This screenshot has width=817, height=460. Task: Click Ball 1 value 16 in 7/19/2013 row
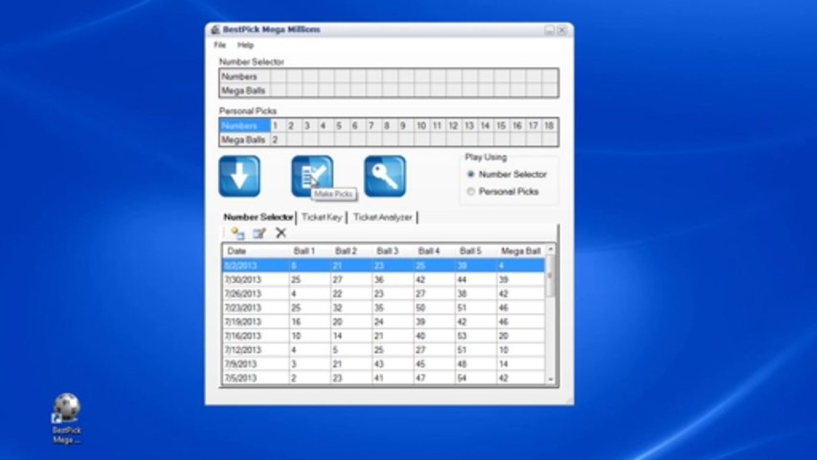tap(309, 321)
